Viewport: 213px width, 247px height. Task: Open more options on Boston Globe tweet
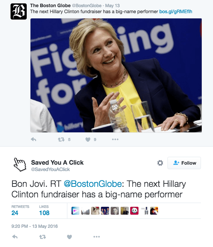(115, 139)
